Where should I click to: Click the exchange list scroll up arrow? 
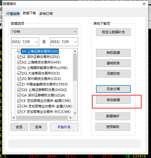pos(75,51)
